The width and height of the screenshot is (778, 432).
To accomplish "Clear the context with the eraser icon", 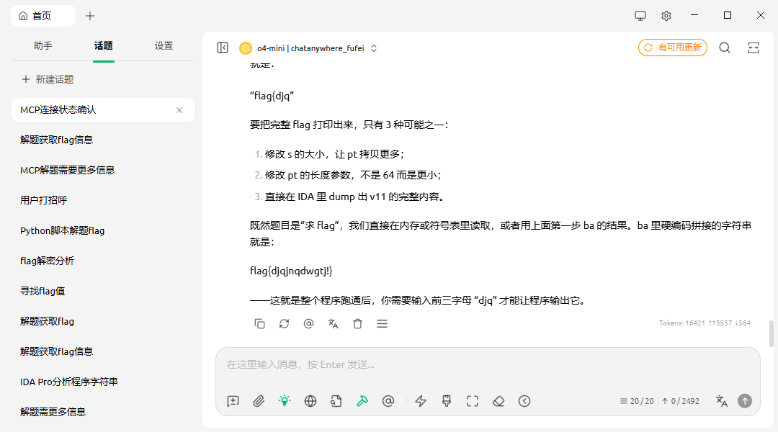I will tap(498, 401).
